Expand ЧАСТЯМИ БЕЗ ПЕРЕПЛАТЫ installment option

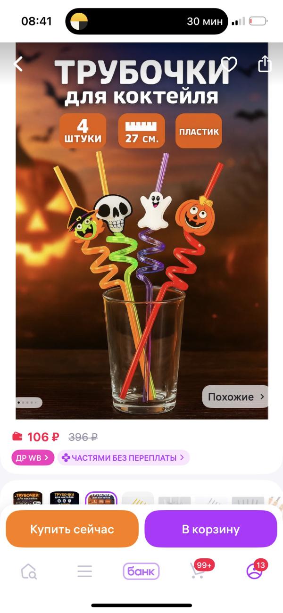(x=124, y=457)
